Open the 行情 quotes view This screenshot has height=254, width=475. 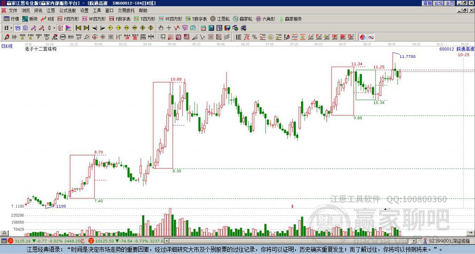point(12,19)
